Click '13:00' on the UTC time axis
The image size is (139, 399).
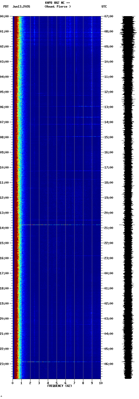pos(109,107)
